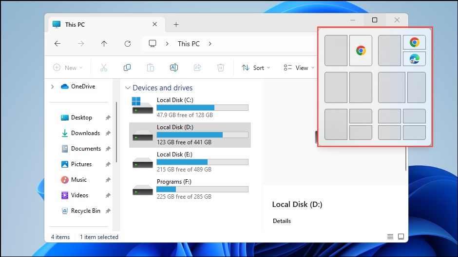Viewport: 458px width, 257px height.
Task: Click chevron after This PC in address bar
Action: click(x=210, y=44)
